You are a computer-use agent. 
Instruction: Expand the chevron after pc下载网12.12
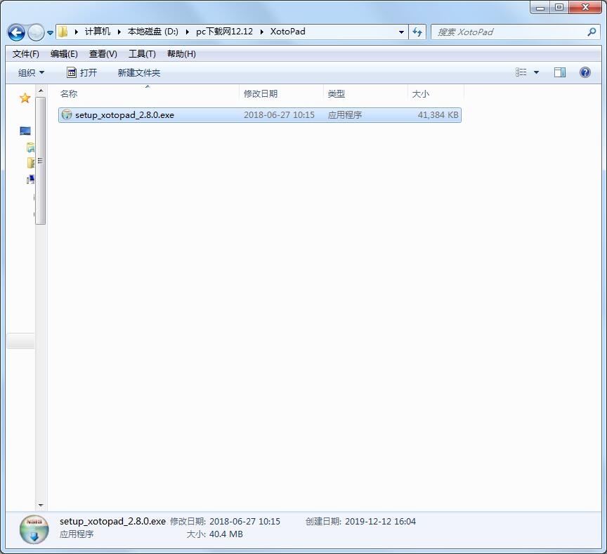pos(261,32)
